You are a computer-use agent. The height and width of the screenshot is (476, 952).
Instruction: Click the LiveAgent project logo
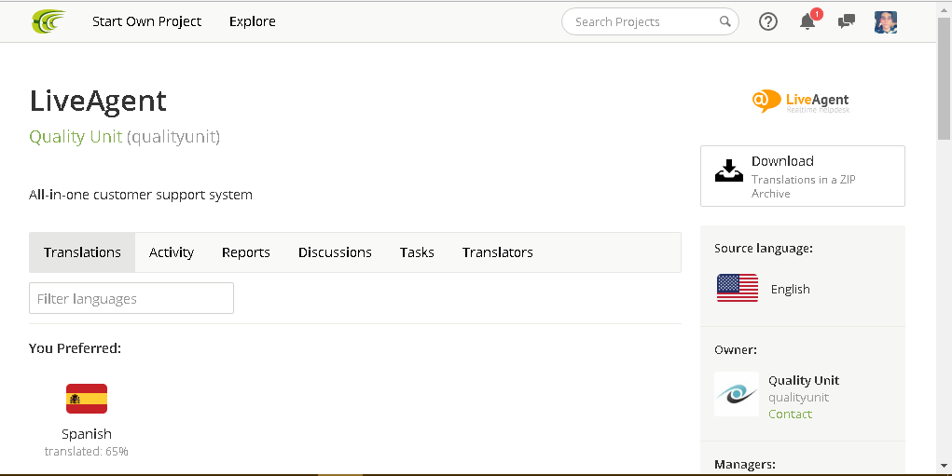[x=801, y=101]
